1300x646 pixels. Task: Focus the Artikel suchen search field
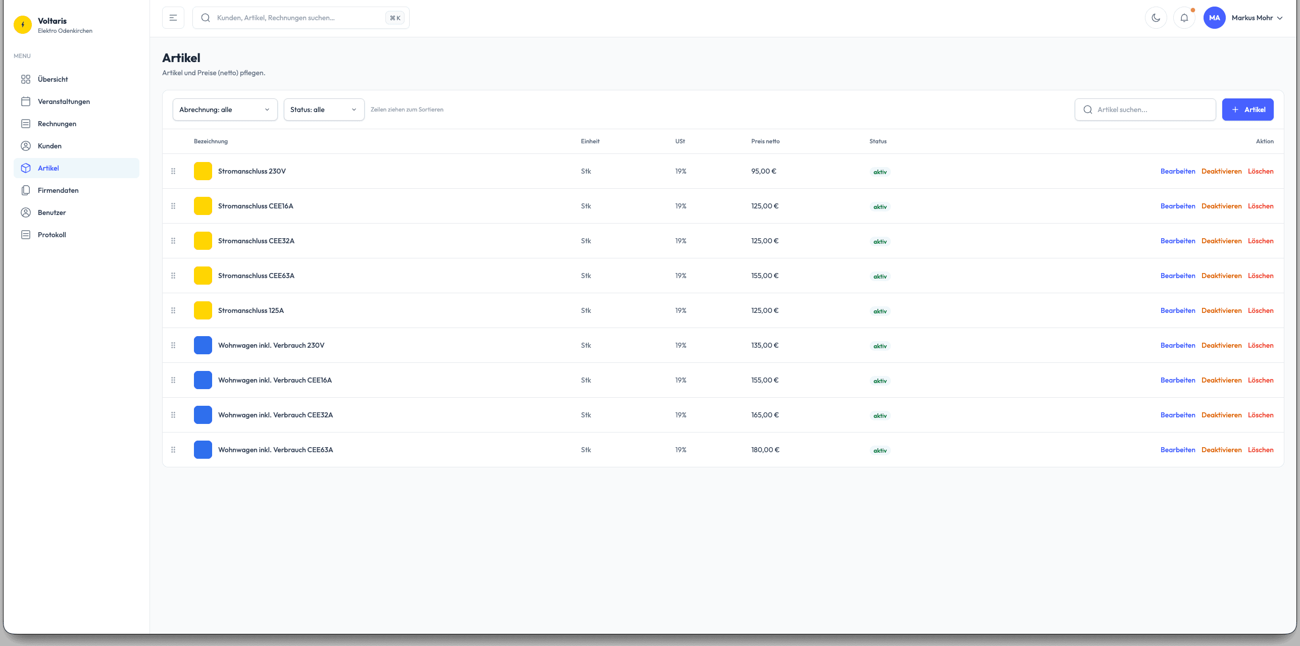pyautogui.click(x=1145, y=110)
